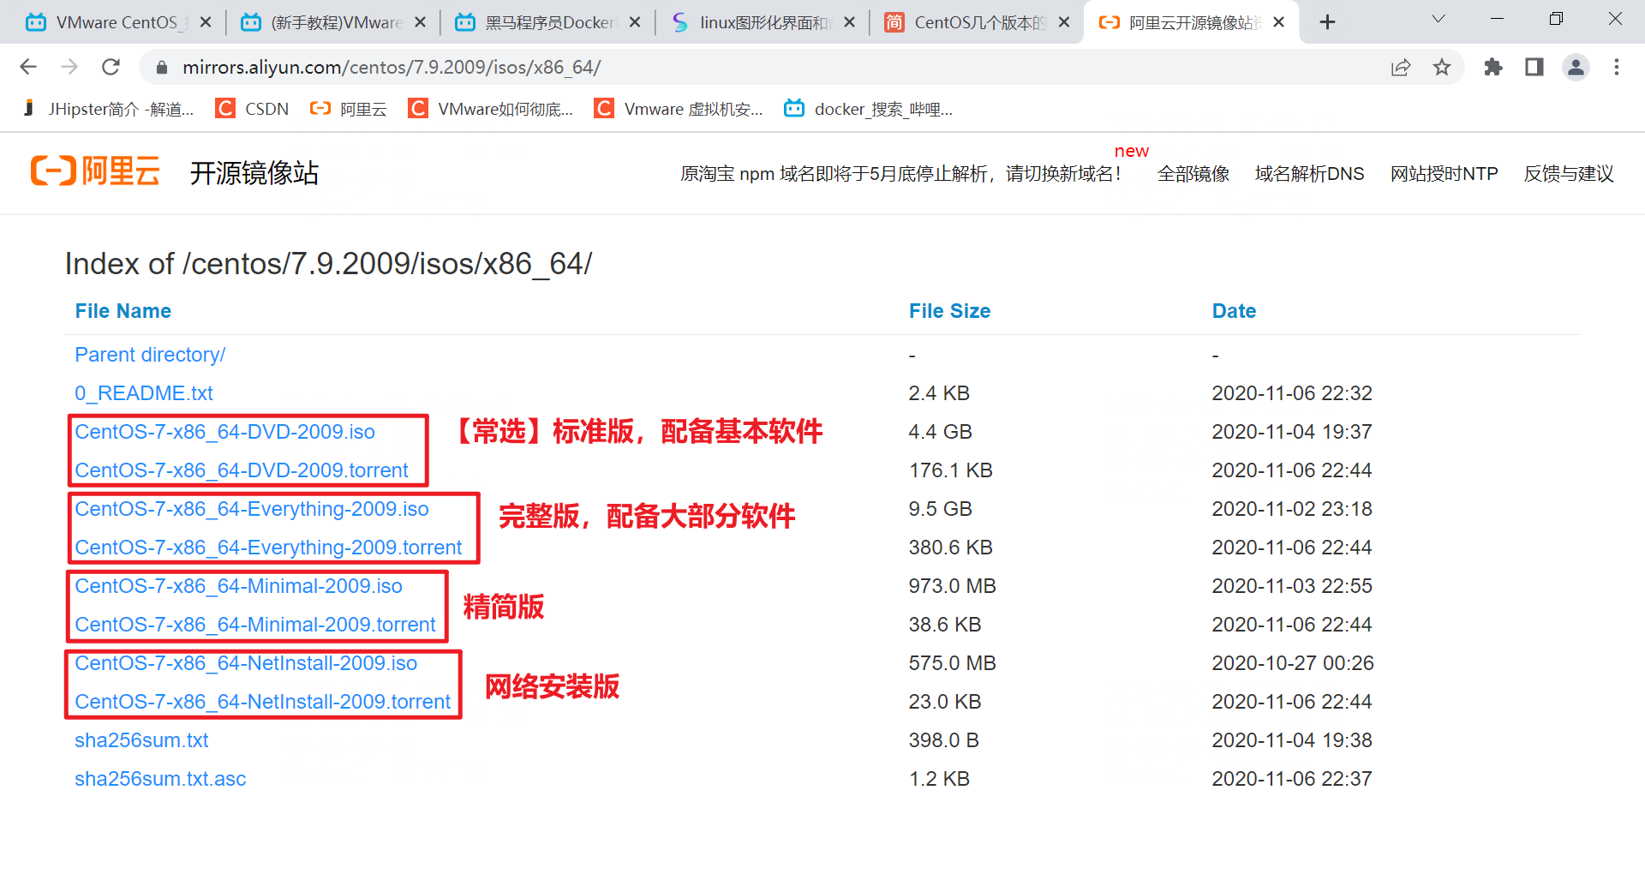Close the linux图形化界面 tab
Screen dimensions: 1645x874
pos(850,22)
